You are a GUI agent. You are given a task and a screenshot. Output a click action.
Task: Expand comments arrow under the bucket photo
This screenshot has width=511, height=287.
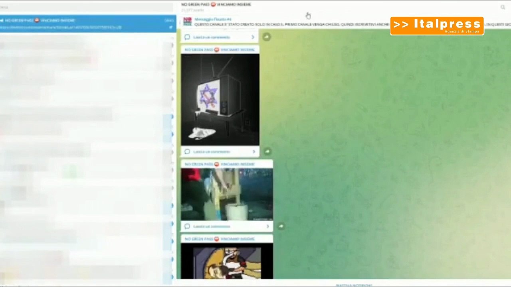267,226
